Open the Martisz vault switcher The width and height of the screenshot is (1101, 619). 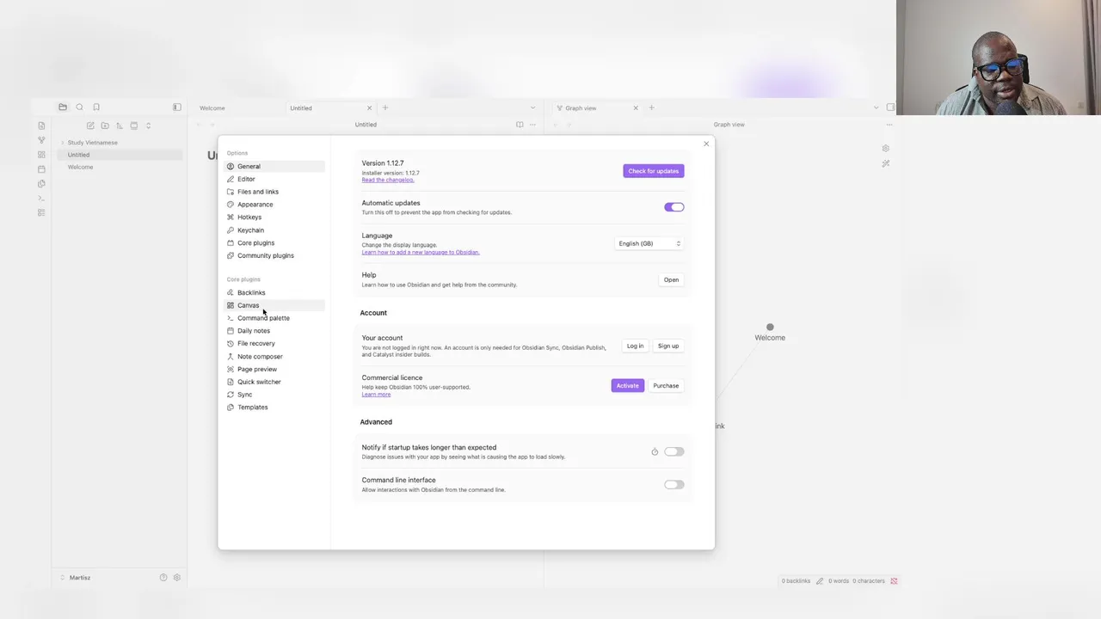click(76, 578)
